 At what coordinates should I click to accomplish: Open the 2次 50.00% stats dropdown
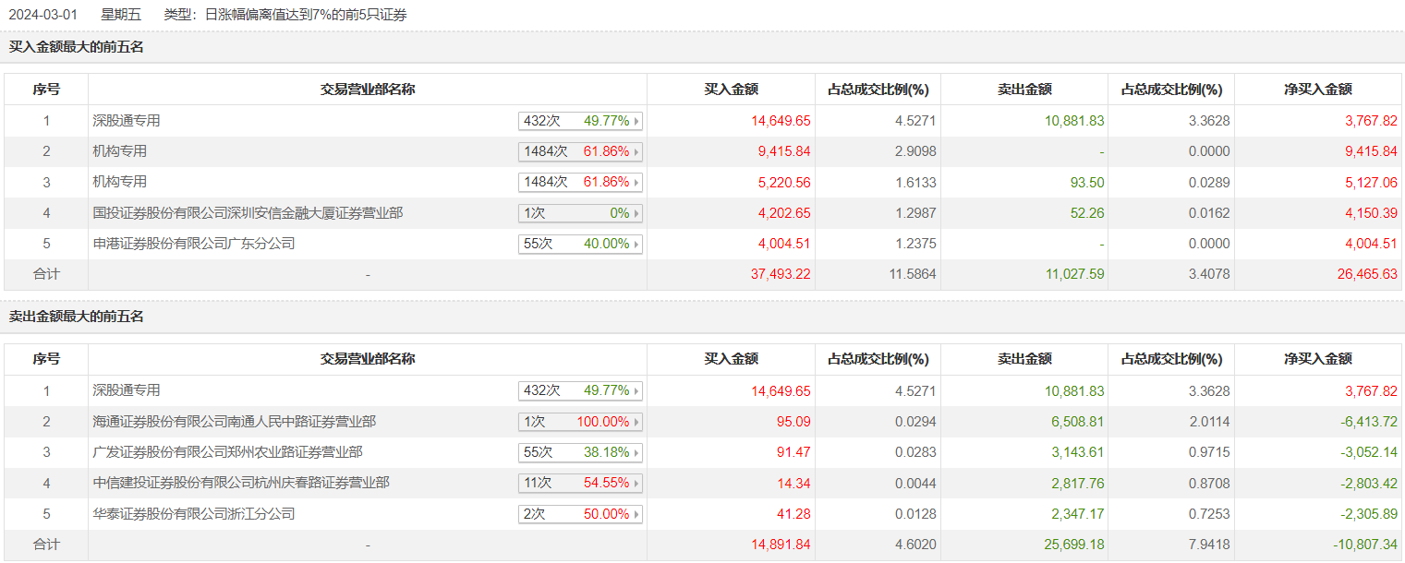(580, 514)
